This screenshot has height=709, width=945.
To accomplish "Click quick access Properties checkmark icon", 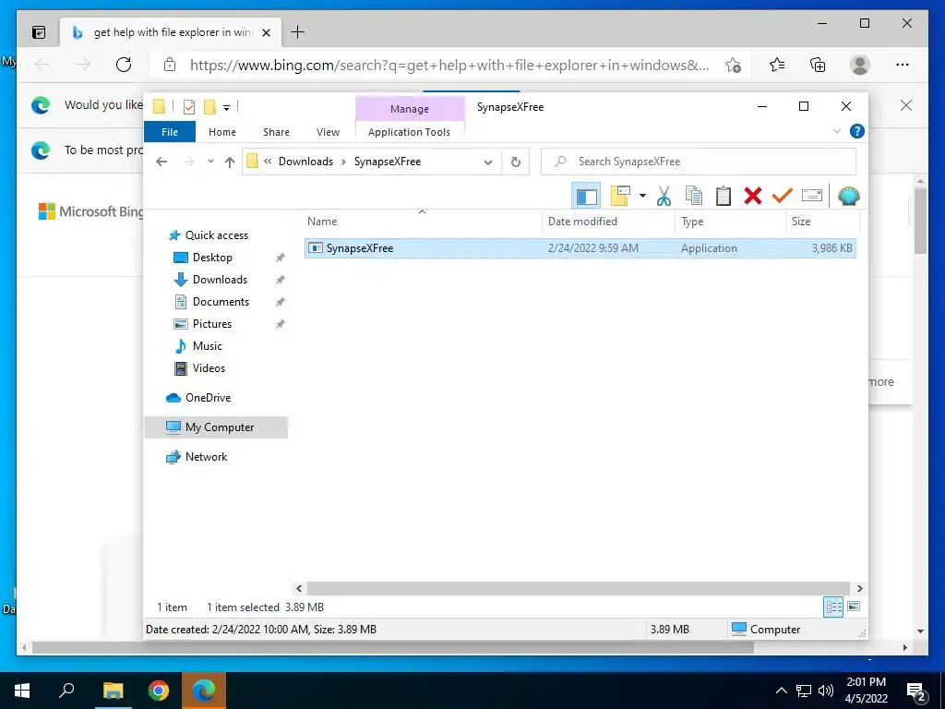I will [189, 107].
